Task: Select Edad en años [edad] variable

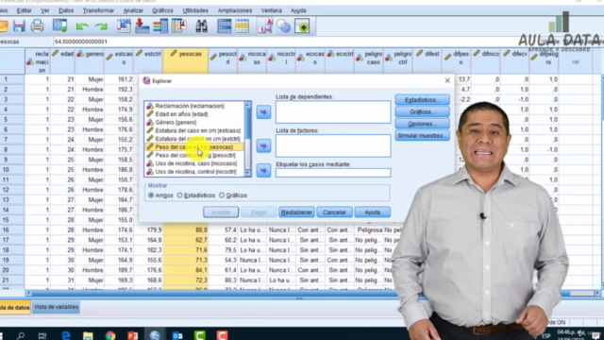Action: click(x=181, y=114)
